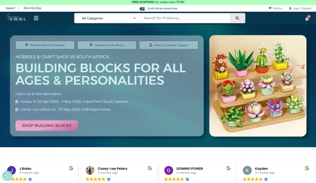Click the Shop Building Blocks button
The height and width of the screenshot is (183, 316).
tap(47, 125)
